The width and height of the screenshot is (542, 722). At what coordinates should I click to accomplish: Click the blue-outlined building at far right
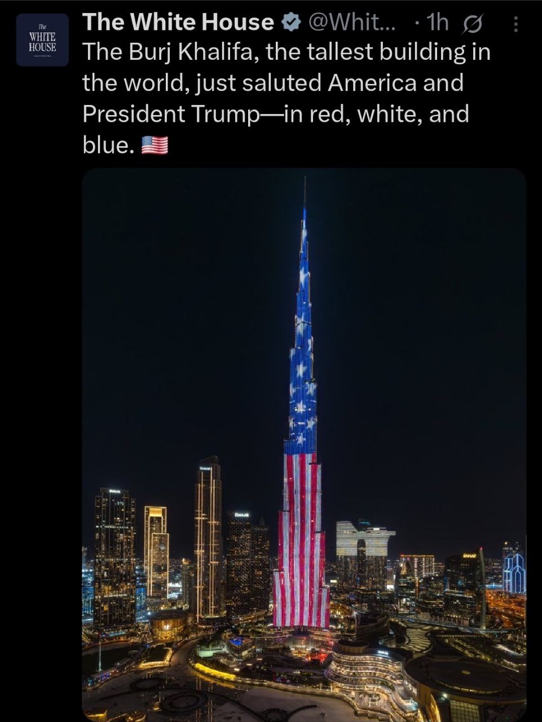click(x=514, y=573)
